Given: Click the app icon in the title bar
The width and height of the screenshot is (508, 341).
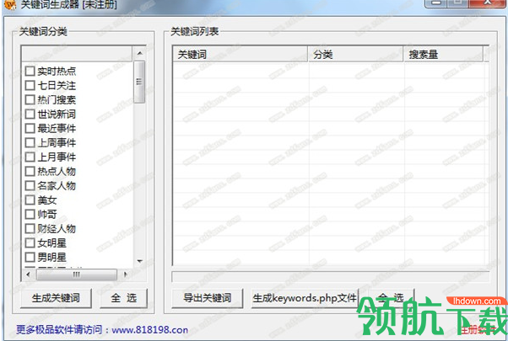Looking at the screenshot, I should (x=10, y=4).
